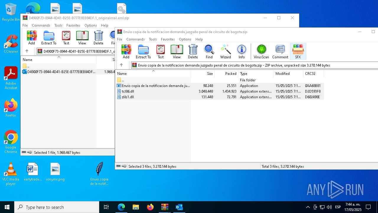
Task: Open Tools menu in bogota.zip window
Action: [x=153, y=39]
